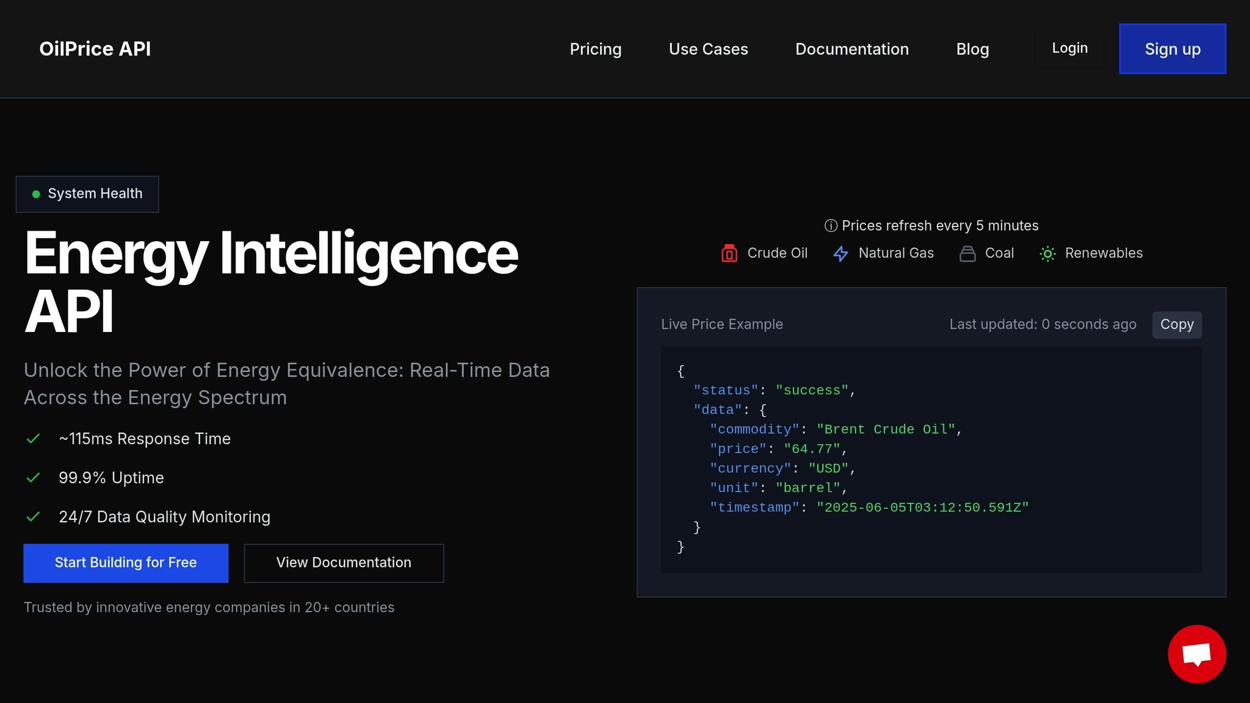Image resolution: width=1250 pixels, height=703 pixels.
Task: Open the live chat bubble
Action: (x=1197, y=654)
